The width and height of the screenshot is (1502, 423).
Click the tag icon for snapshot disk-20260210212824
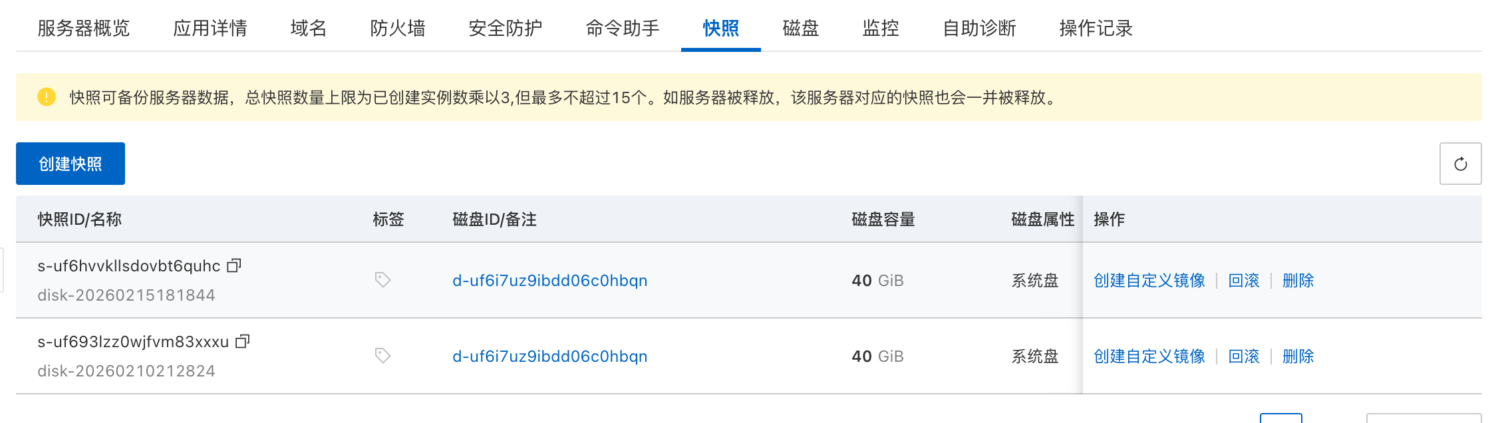coord(384,356)
